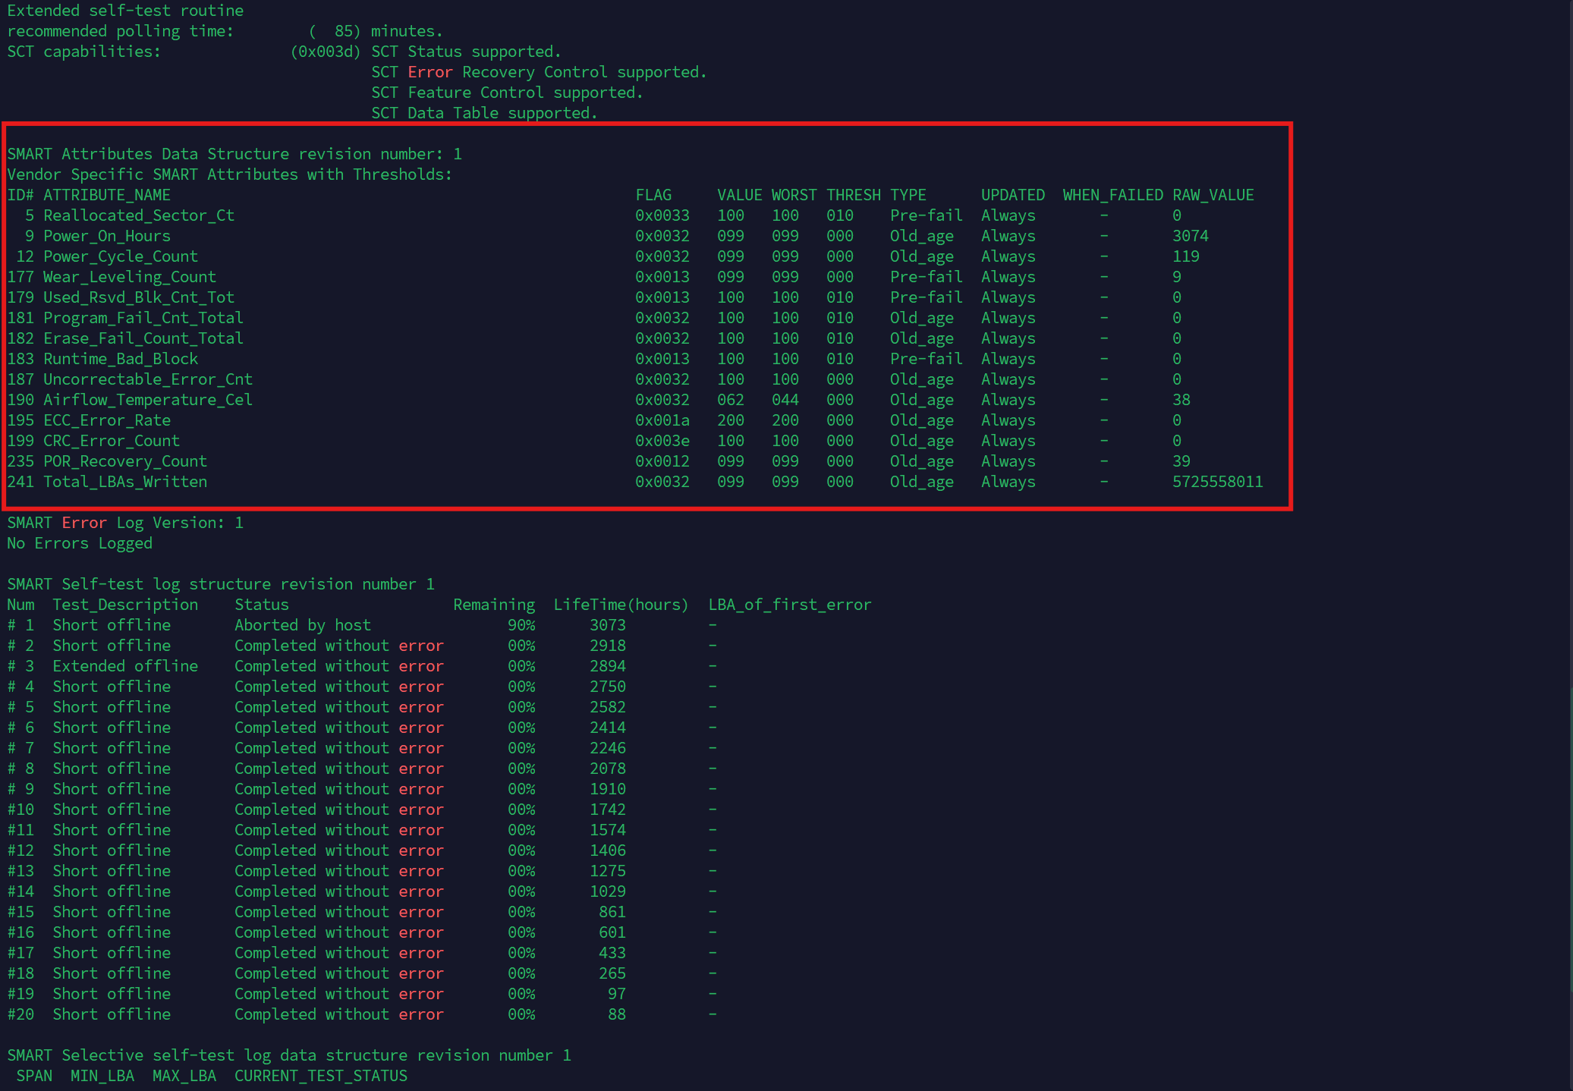Click the Airflow_Temperature_Cel attribute row name
This screenshot has height=1091, width=1573.
click(148, 400)
